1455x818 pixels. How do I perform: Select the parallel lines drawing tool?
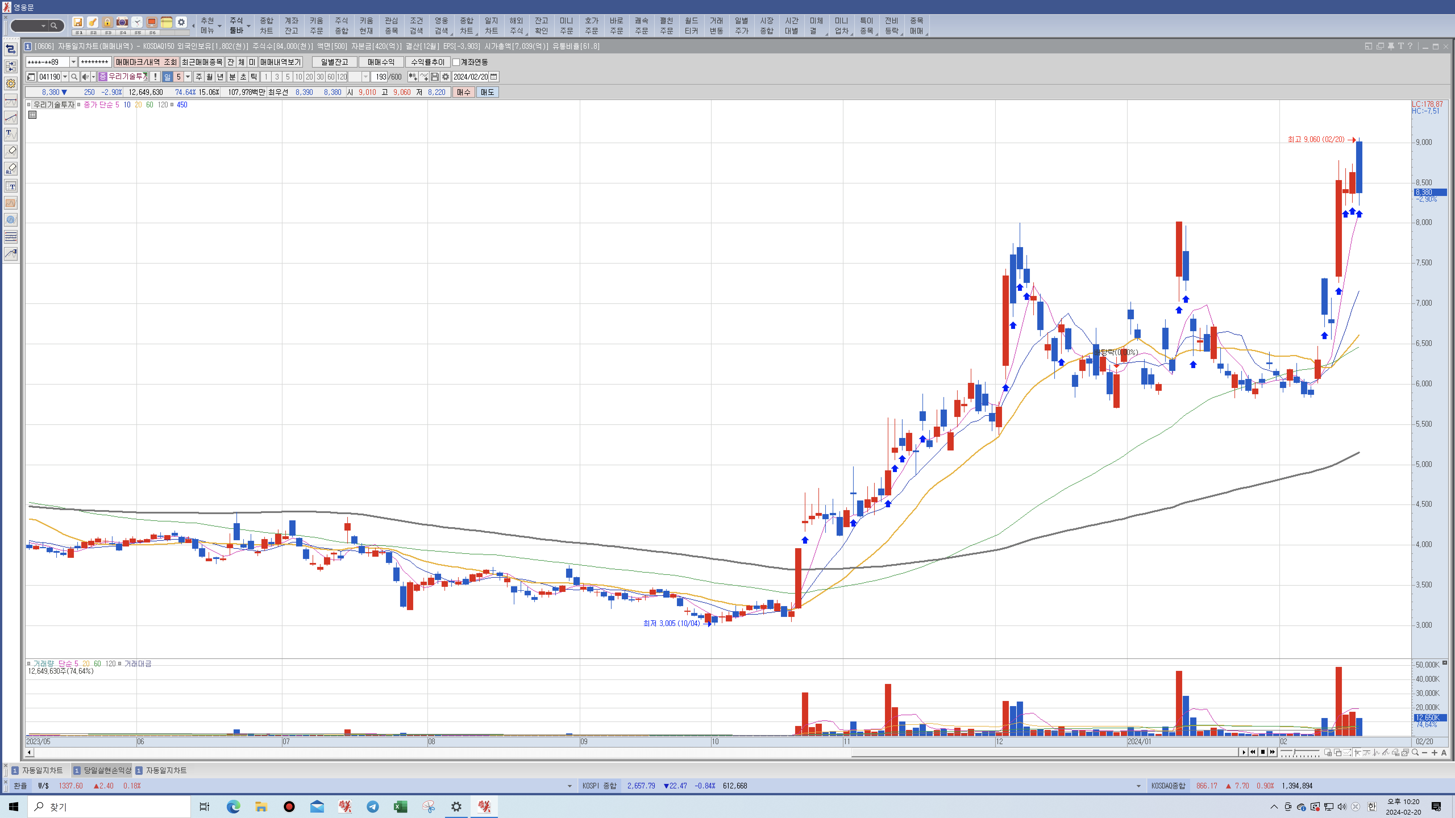[x=11, y=237]
